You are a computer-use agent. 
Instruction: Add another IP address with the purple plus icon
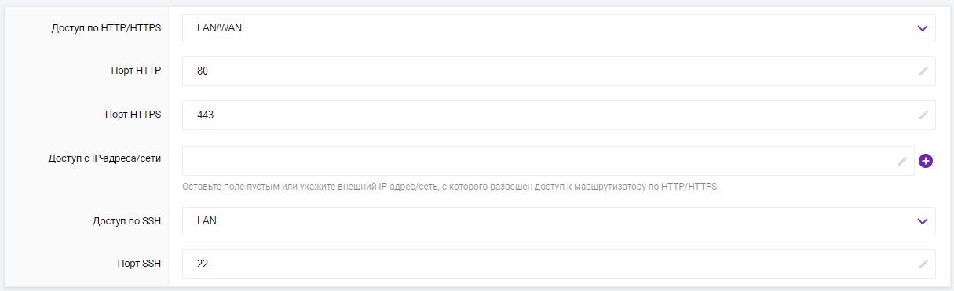click(x=926, y=161)
